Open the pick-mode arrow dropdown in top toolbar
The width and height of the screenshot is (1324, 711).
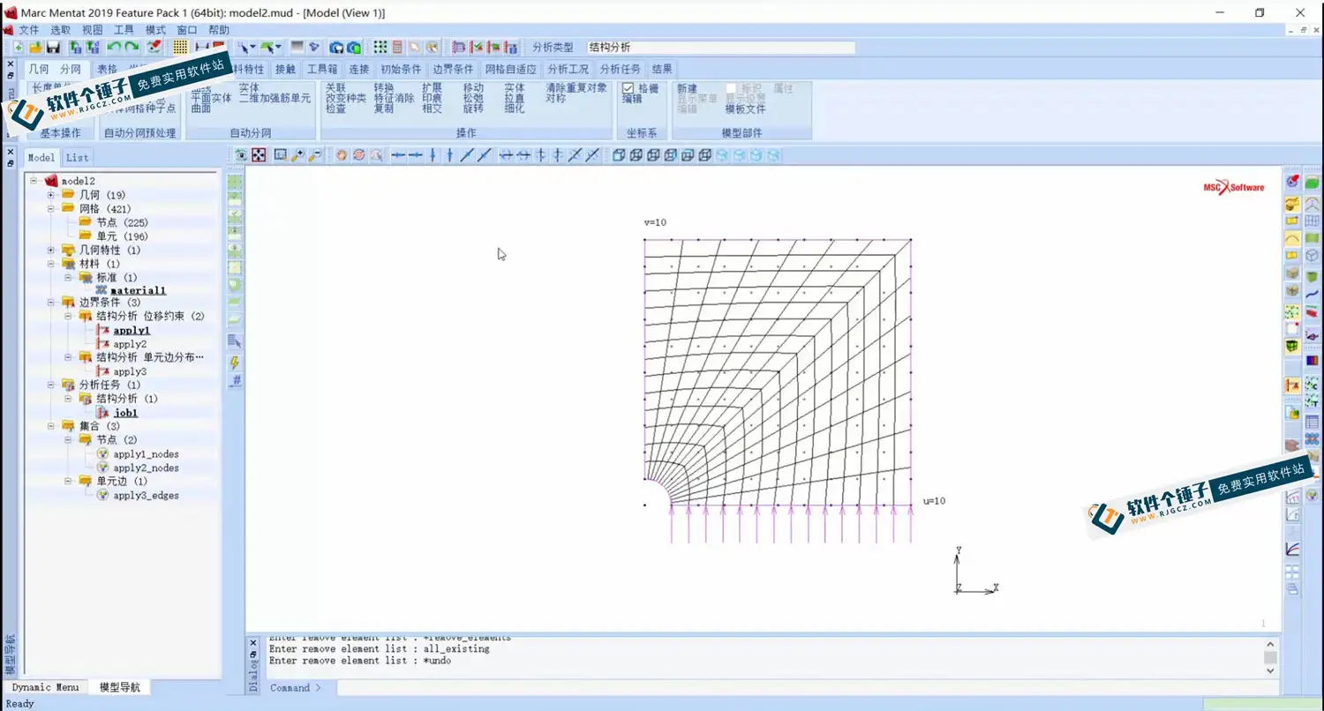(252, 48)
